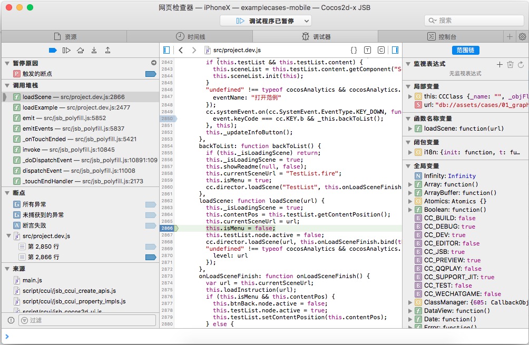Viewport: 529px width, 345px height.
Task: Toggle the 所有异常 breakpoint
Action: pyautogui.click(x=151, y=204)
